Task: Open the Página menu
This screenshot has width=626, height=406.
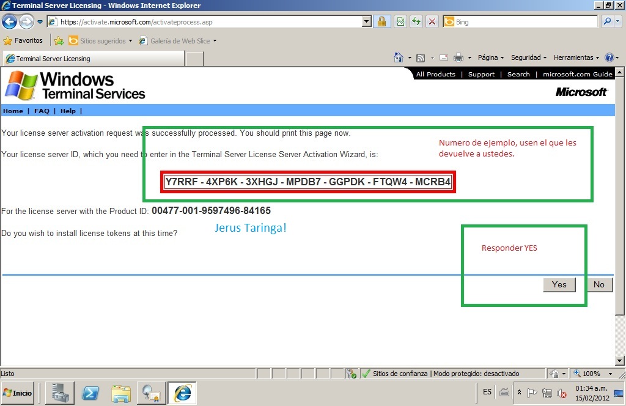Action: [491, 58]
